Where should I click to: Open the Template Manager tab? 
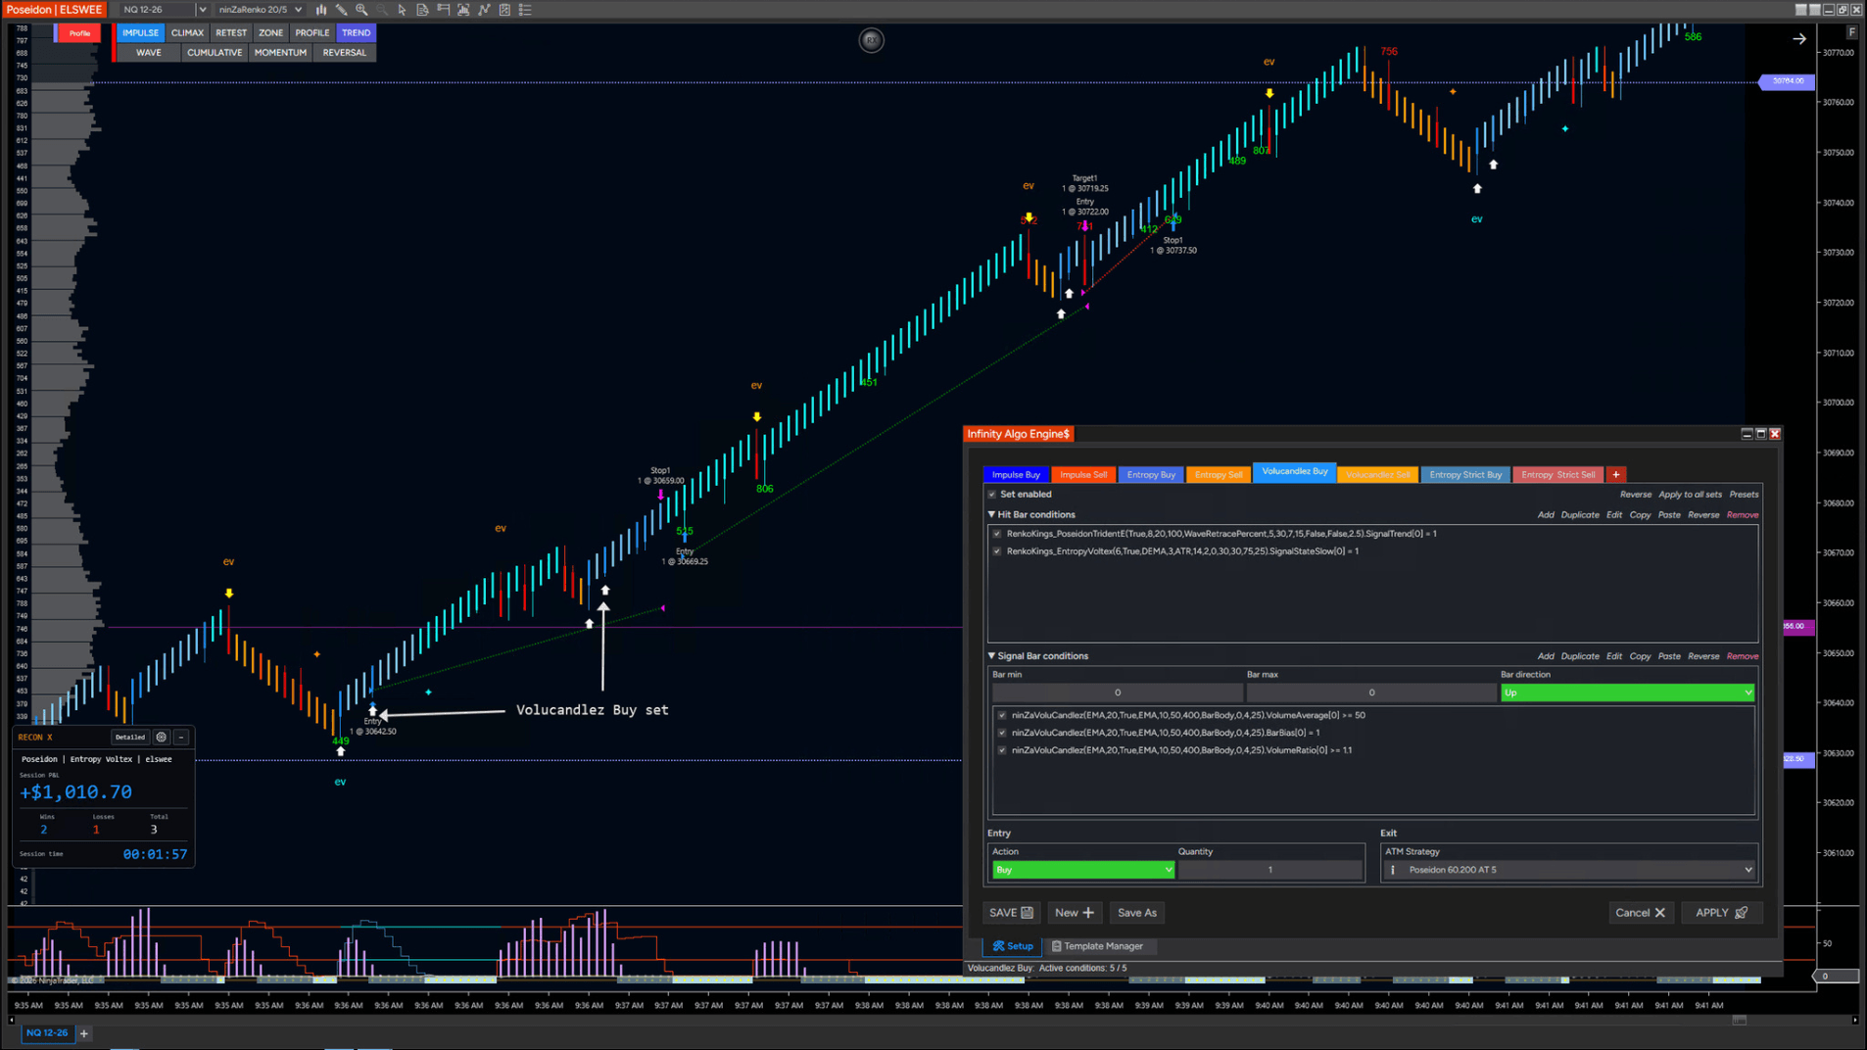pyautogui.click(x=1097, y=946)
